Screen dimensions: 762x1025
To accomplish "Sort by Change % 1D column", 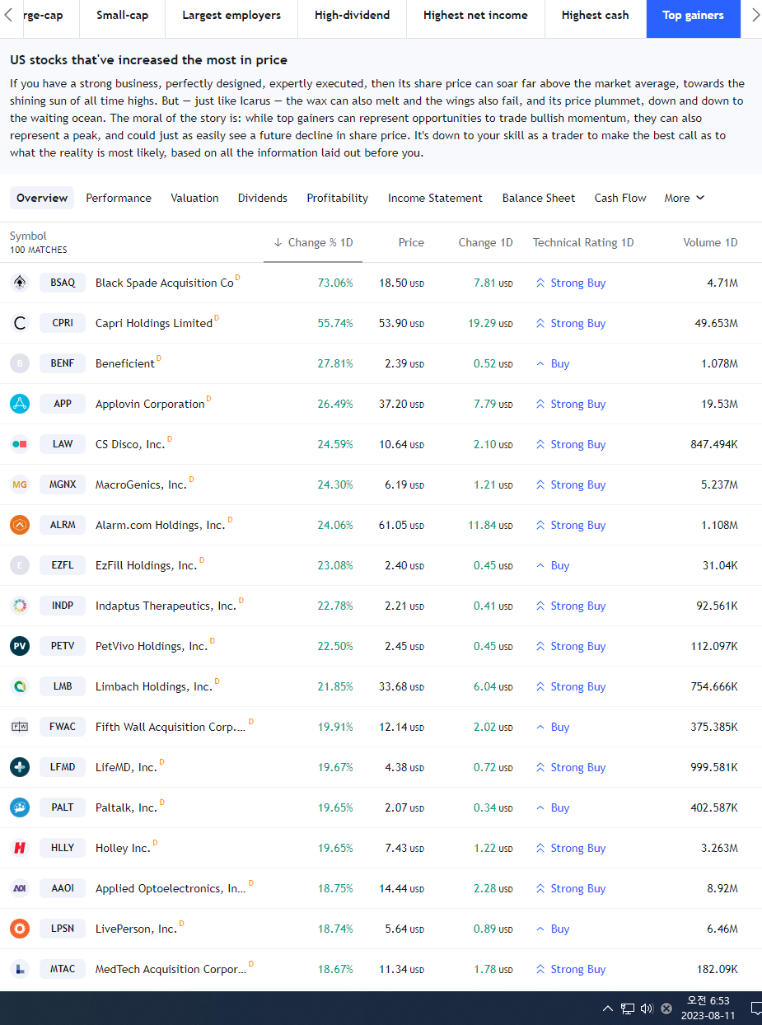I will [313, 242].
